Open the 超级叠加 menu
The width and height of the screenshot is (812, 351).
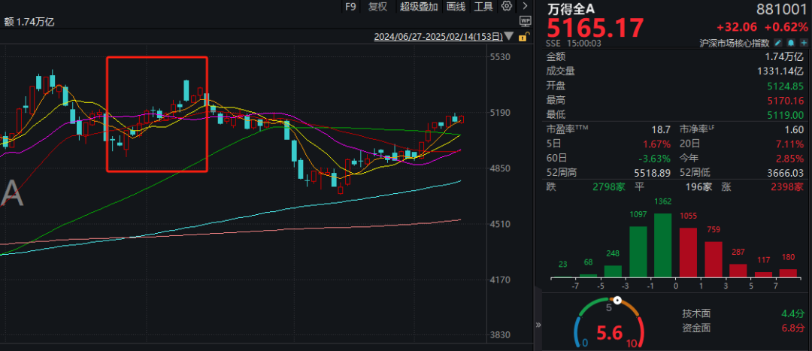tap(419, 7)
